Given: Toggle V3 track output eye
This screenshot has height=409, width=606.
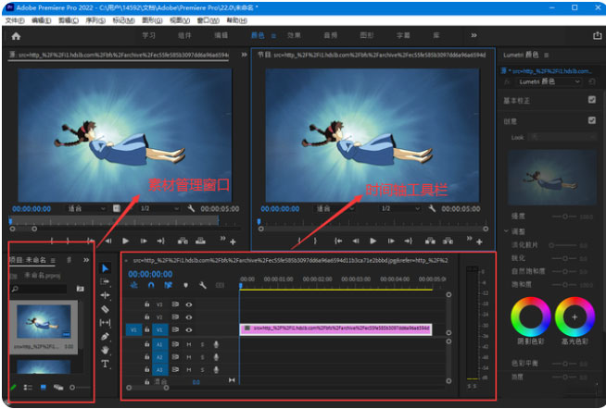Looking at the screenshot, I should point(189,304).
